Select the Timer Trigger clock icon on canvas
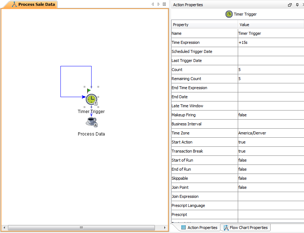The image size is (304, 233). pyautogui.click(x=91, y=99)
